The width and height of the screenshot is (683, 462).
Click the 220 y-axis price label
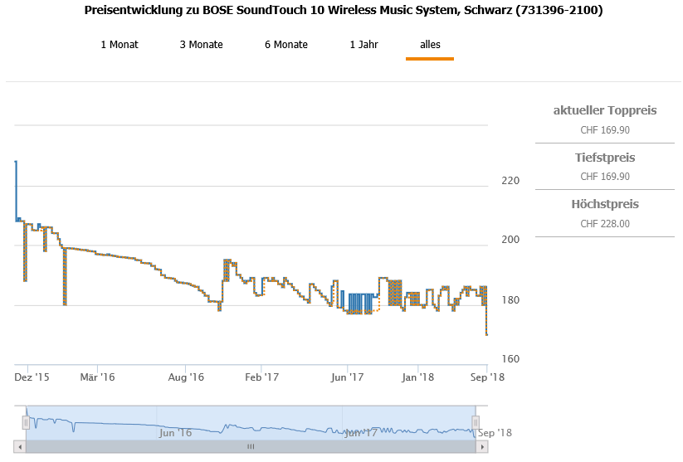pos(510,181)
